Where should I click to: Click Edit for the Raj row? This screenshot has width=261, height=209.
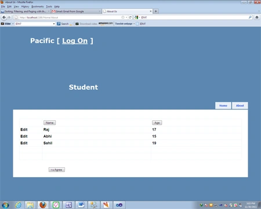(x=24, y=129)
